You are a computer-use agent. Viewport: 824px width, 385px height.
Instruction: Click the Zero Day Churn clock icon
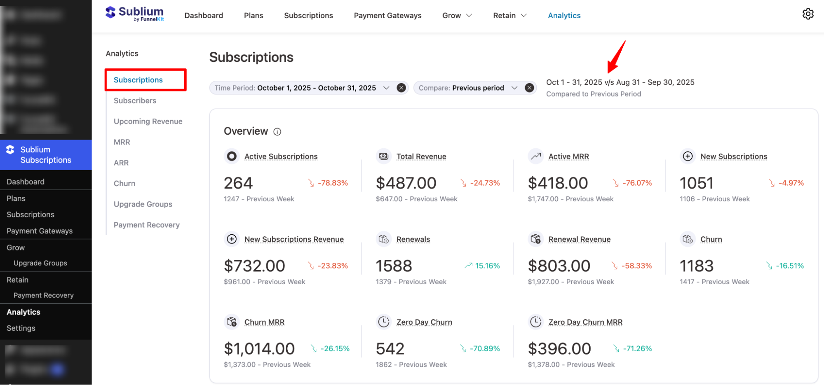(x=383, y=322)
